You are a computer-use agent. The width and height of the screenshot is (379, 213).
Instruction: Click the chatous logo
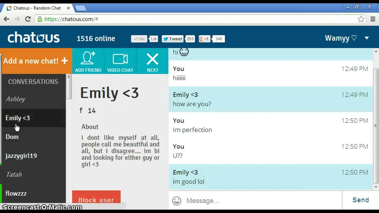(x=33, y=38)
